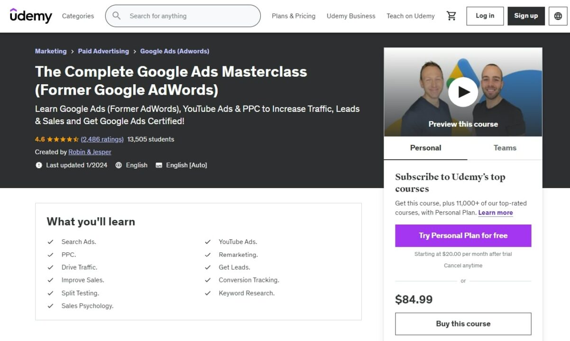
Task: Click Buy this course button
Action: (463, 324)
